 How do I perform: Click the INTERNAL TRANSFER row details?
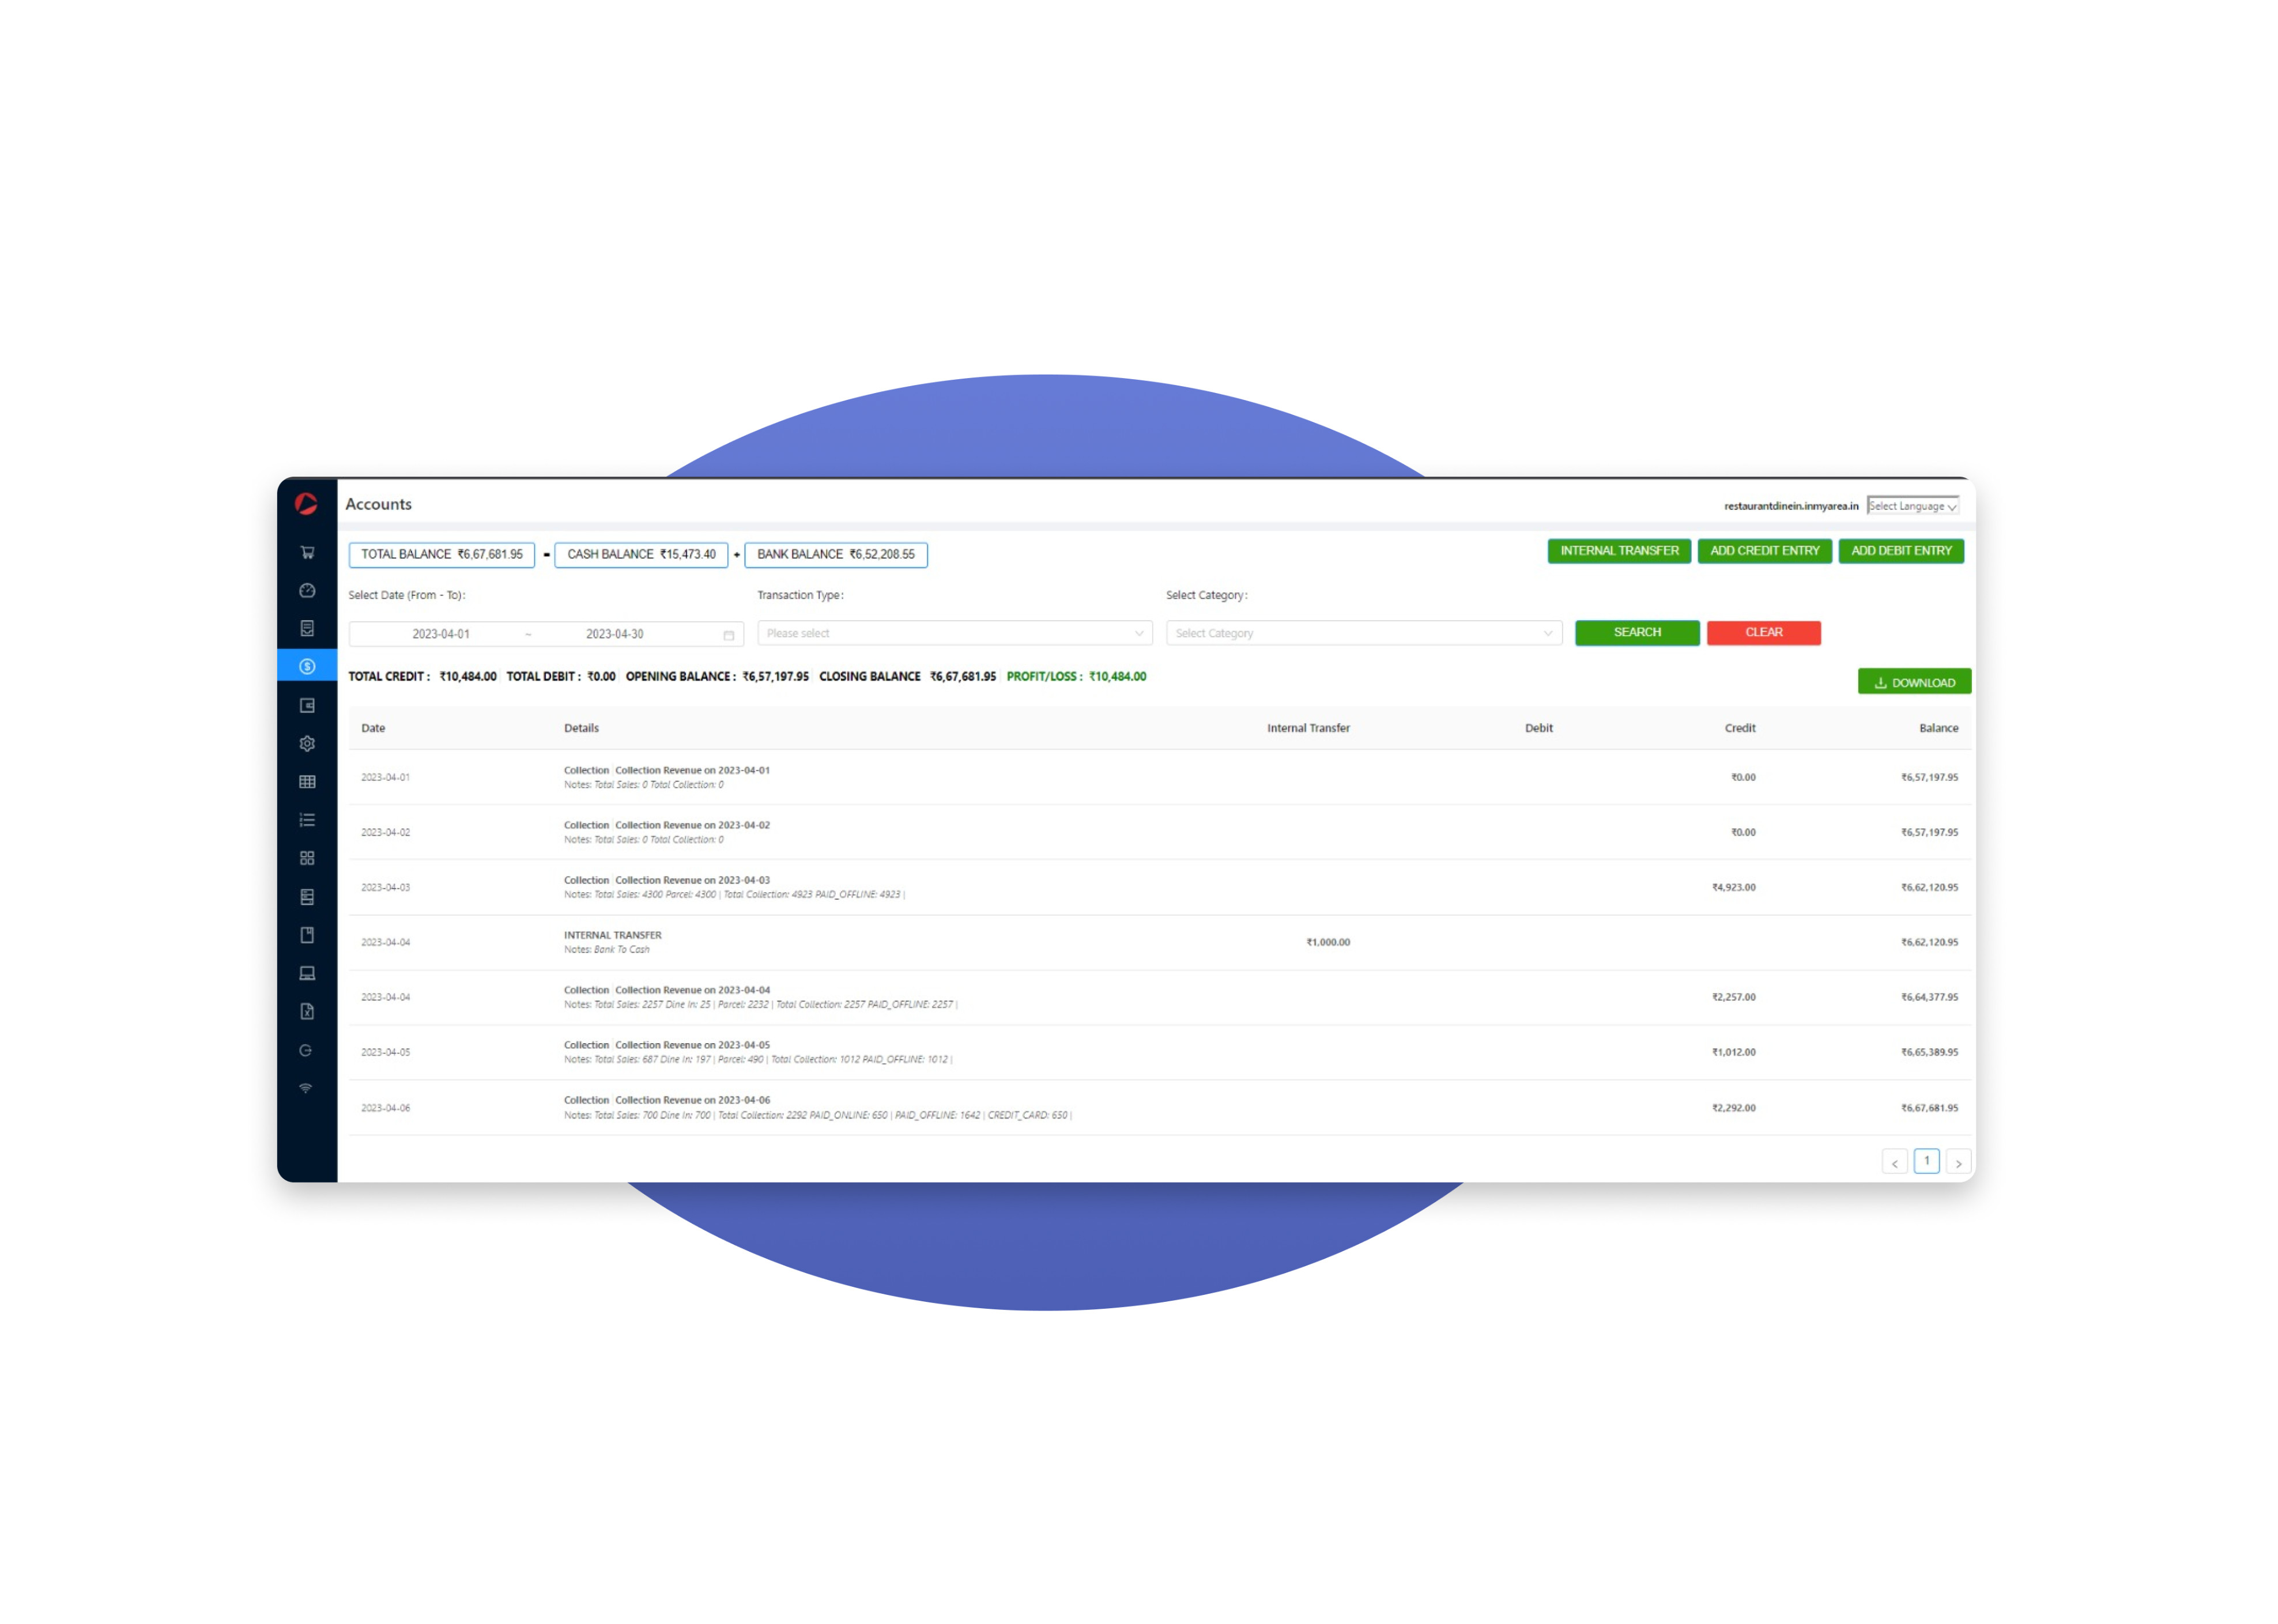(x=612, y=942)
